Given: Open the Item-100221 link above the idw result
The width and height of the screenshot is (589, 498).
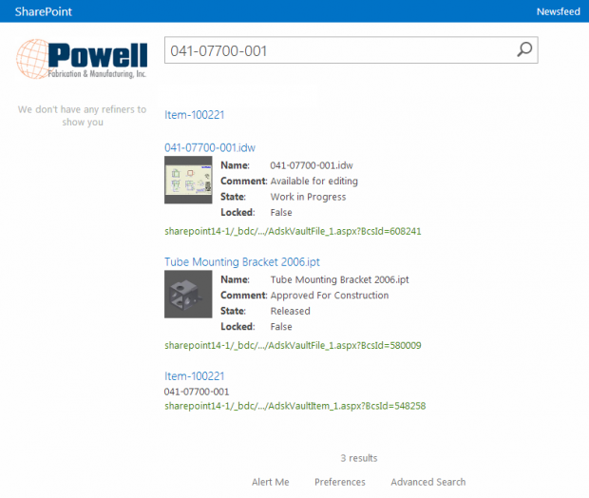Looking at the screenshot, I should pos(194,115).
